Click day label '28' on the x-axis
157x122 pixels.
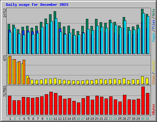[x=133, y=119]
